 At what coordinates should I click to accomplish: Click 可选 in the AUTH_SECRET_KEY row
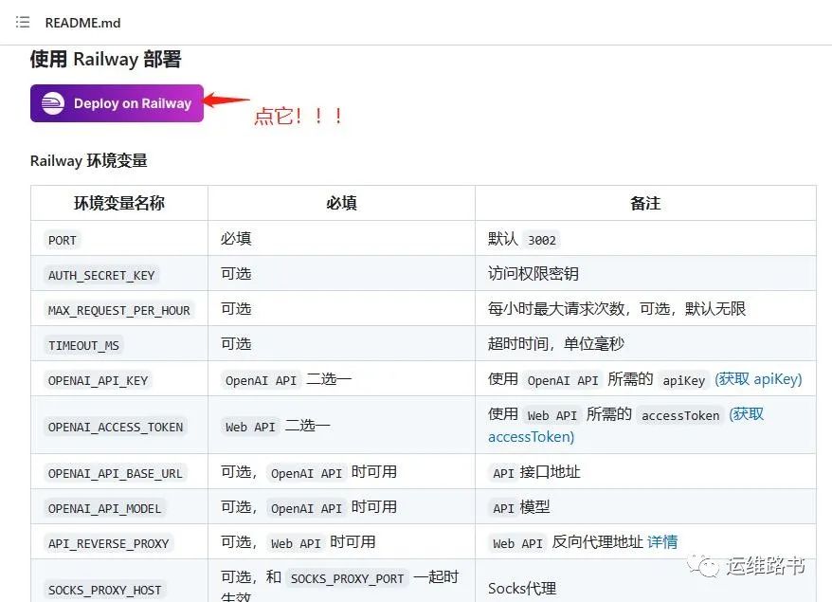tap(236, 273)
